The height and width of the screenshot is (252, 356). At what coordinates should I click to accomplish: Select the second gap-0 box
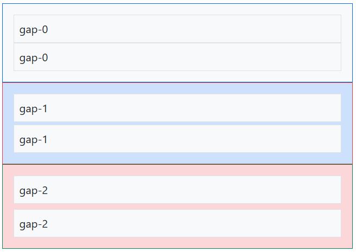pos(177,57)
